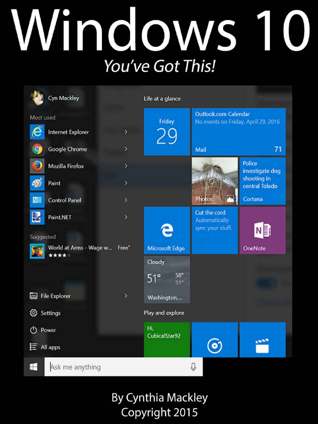Click the 'Ask me anything' search box

pyautogui.click(x=123, y=367)
